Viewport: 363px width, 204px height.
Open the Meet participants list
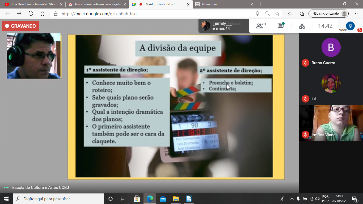(x=261, y=26)
